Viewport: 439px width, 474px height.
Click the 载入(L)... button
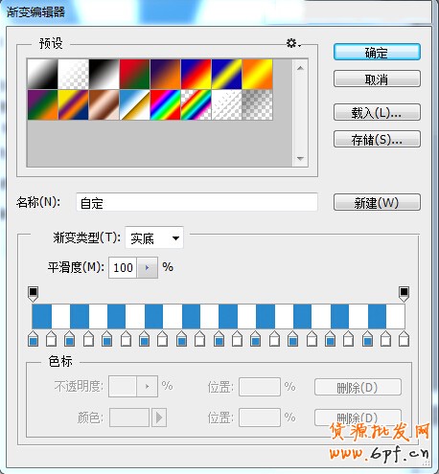377,112
